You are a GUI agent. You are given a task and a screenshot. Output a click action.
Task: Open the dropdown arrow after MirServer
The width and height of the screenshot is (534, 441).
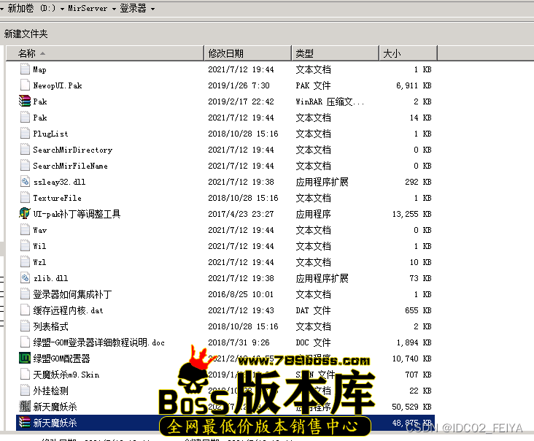(x=115, y=9)
